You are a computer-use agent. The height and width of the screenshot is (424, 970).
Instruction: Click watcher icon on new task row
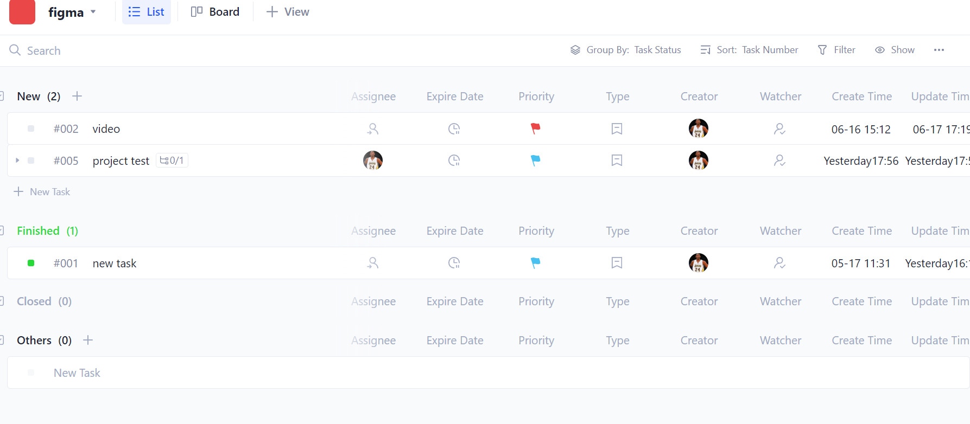click(x=779, y=263)
